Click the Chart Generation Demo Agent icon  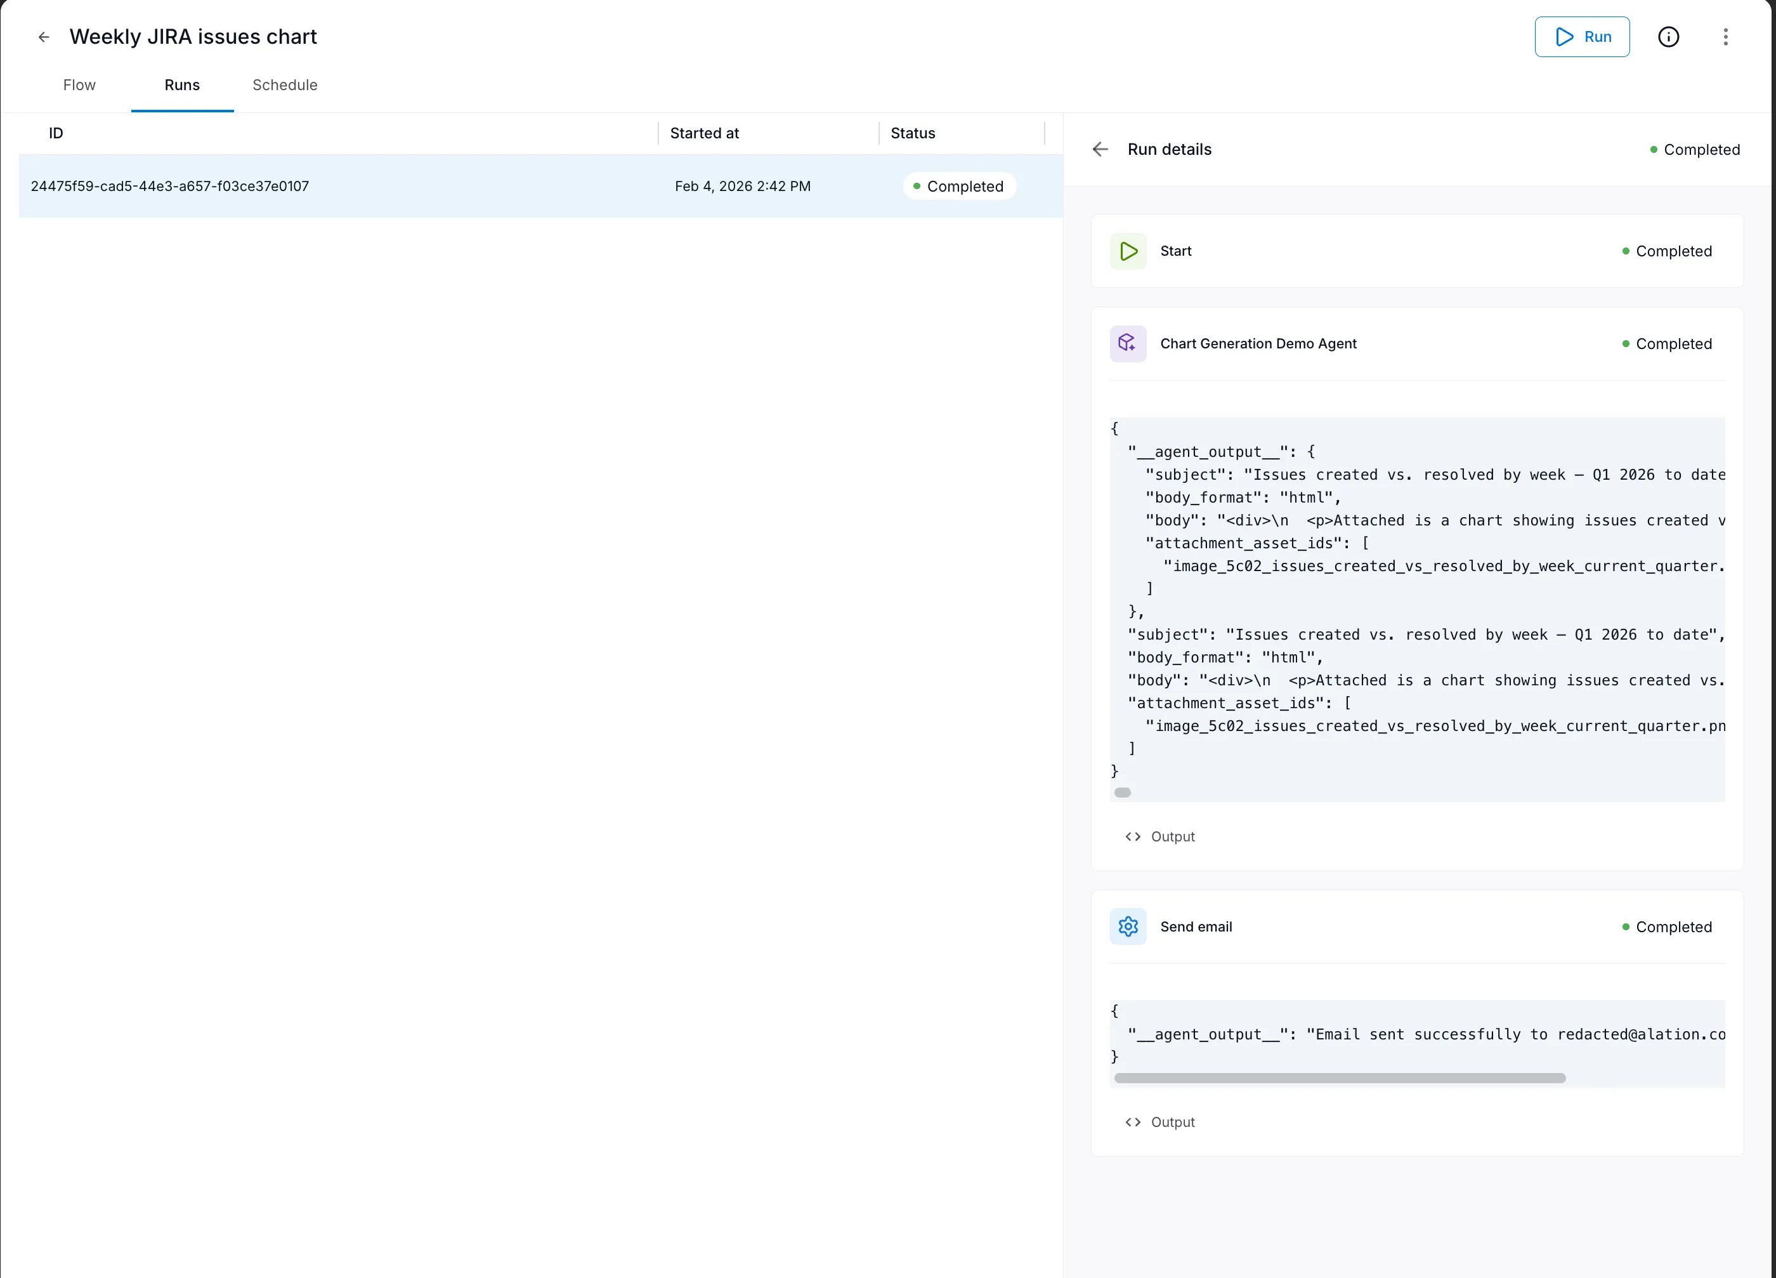[x=1128, y=343]
